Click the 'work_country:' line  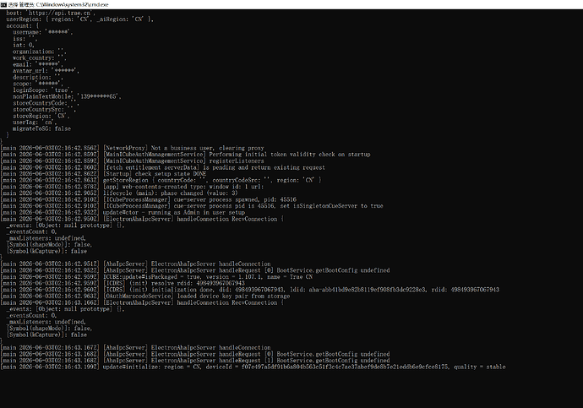point(40,58)
